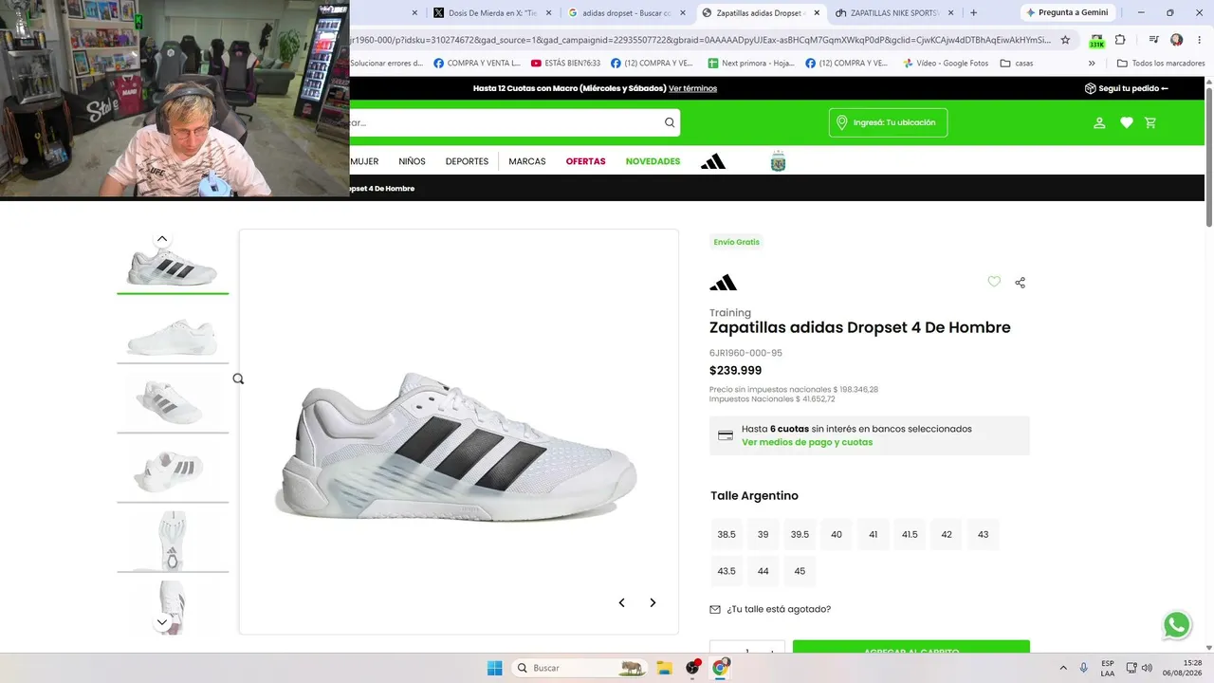Open Ver términos link
This screenshot has width=1214, height=683.
tap(692, 88)
